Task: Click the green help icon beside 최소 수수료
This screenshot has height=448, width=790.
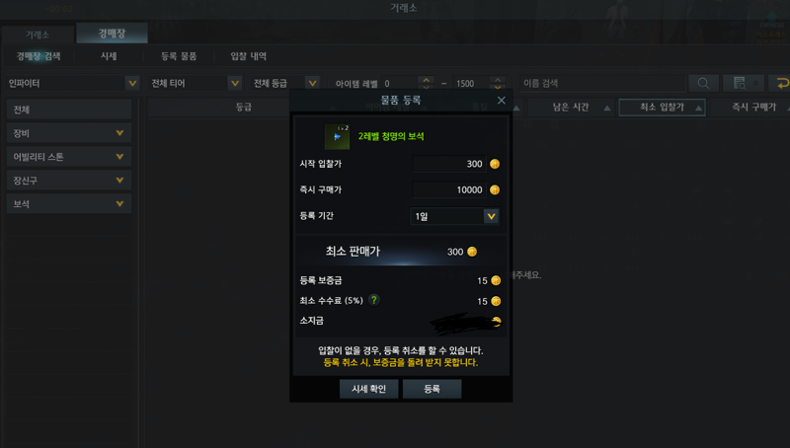Action: (373, 300)
